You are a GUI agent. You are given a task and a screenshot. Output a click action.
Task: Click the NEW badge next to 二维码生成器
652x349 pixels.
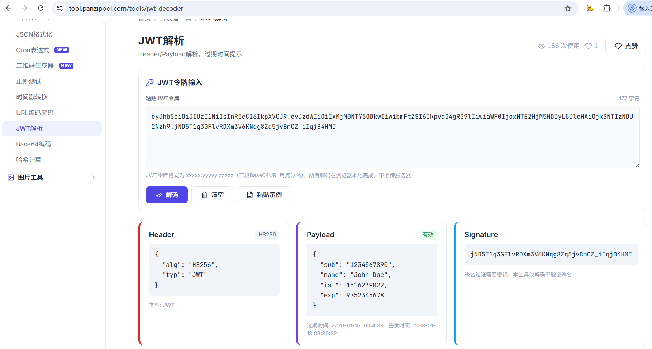pyautogui.click(x=66, y=66)
